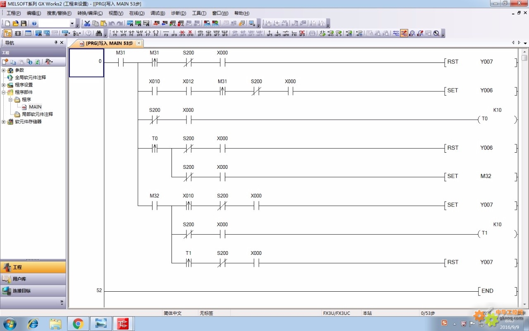Screen dimensions: 529x331
Task: Open the 转换/编译(C) menu
Action: (90, 13)
